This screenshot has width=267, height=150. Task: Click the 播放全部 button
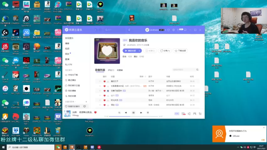pyautogui.click(x=130, y=51)
